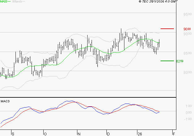Click the O month label on time axis
Screen dimensions: 194x136
pyautogui.click(x=45, y=134)
